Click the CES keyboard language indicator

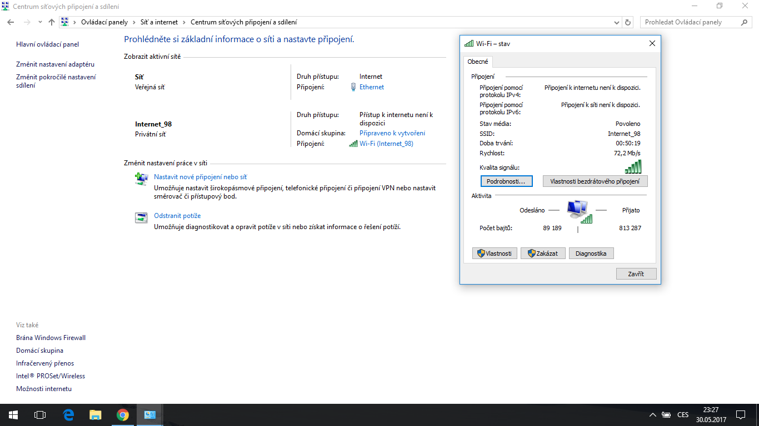click(683, 415)
